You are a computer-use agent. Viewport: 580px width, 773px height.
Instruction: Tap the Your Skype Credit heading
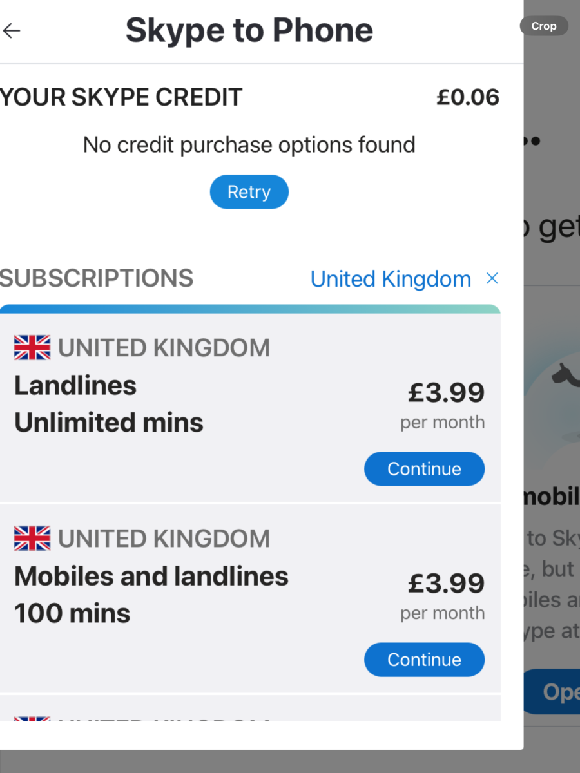[x=121, y=97]
